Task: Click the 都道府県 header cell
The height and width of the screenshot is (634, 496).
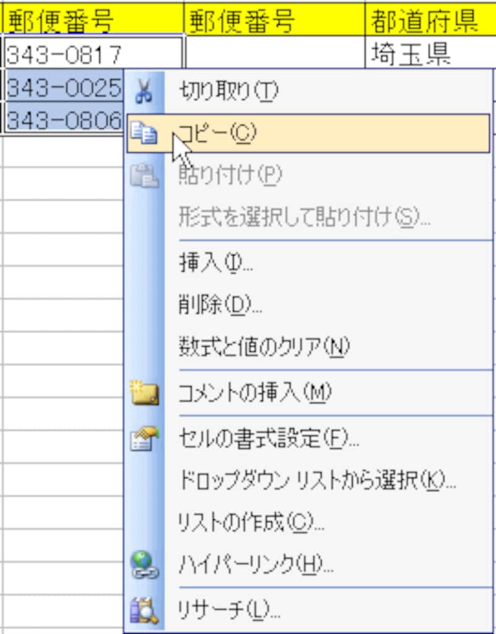Action: click(x=428, y=21)
